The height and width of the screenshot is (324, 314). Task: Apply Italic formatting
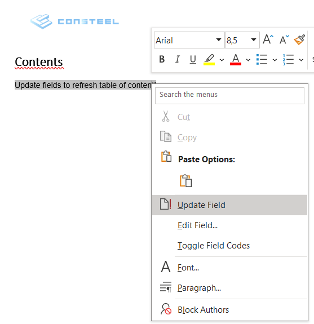point(177,59)
